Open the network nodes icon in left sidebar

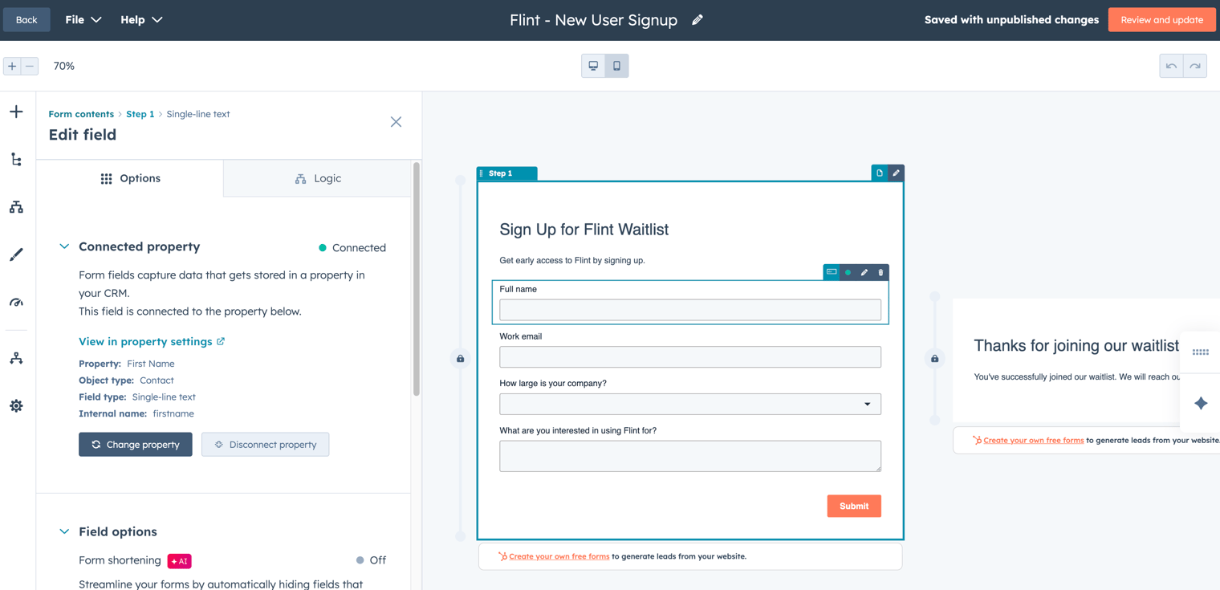click(x=16, y=358)
